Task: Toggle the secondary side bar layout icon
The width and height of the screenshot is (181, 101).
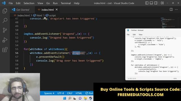Action: pos(156,3)
